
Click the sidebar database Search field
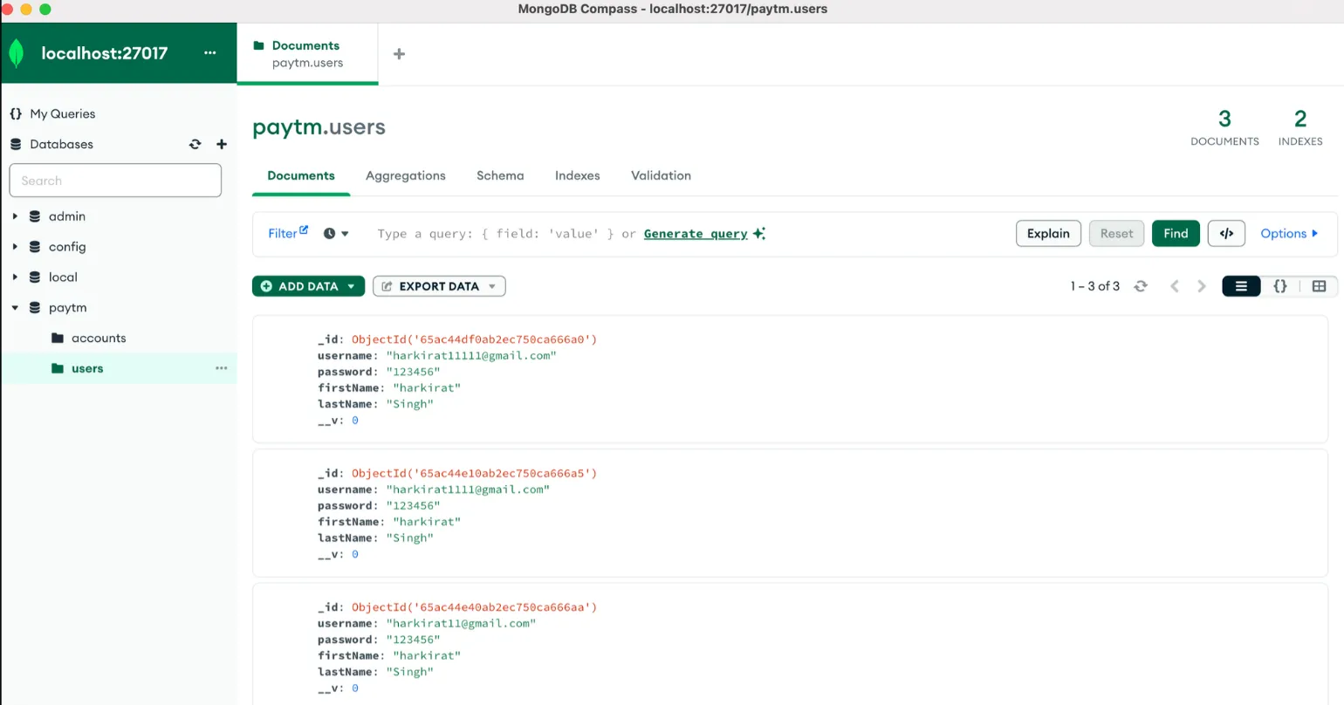(115, 181)
